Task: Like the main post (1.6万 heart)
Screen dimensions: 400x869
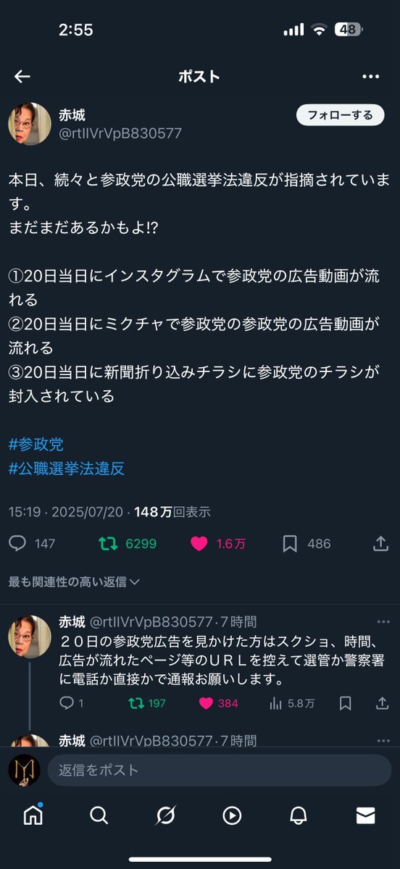Action: 217,544
